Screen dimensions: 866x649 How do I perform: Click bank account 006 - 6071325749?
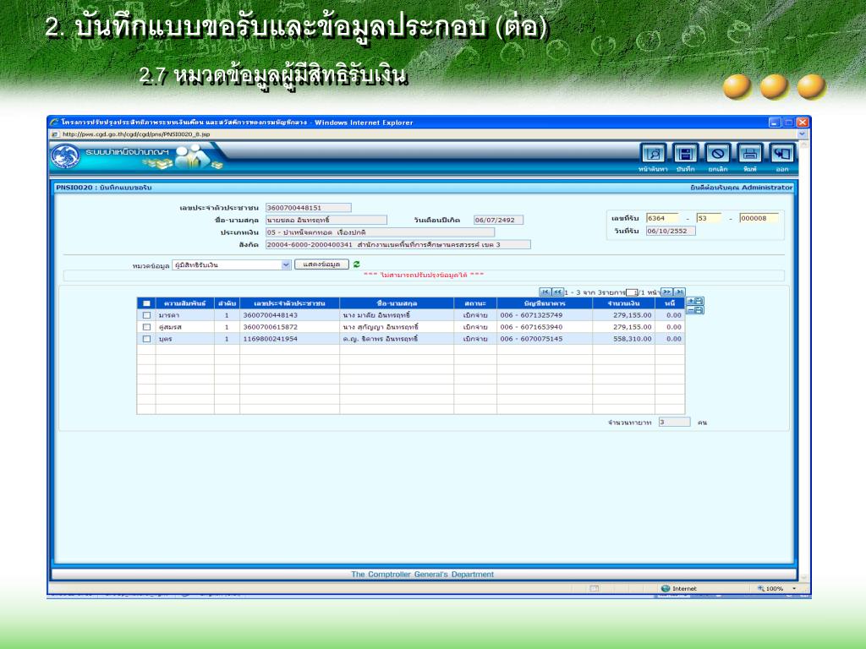click(x=531, y=315)
